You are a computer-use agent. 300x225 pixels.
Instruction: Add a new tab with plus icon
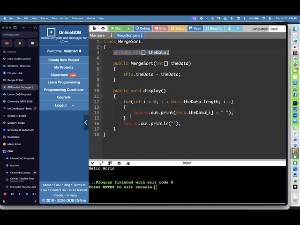pos(35,201)
